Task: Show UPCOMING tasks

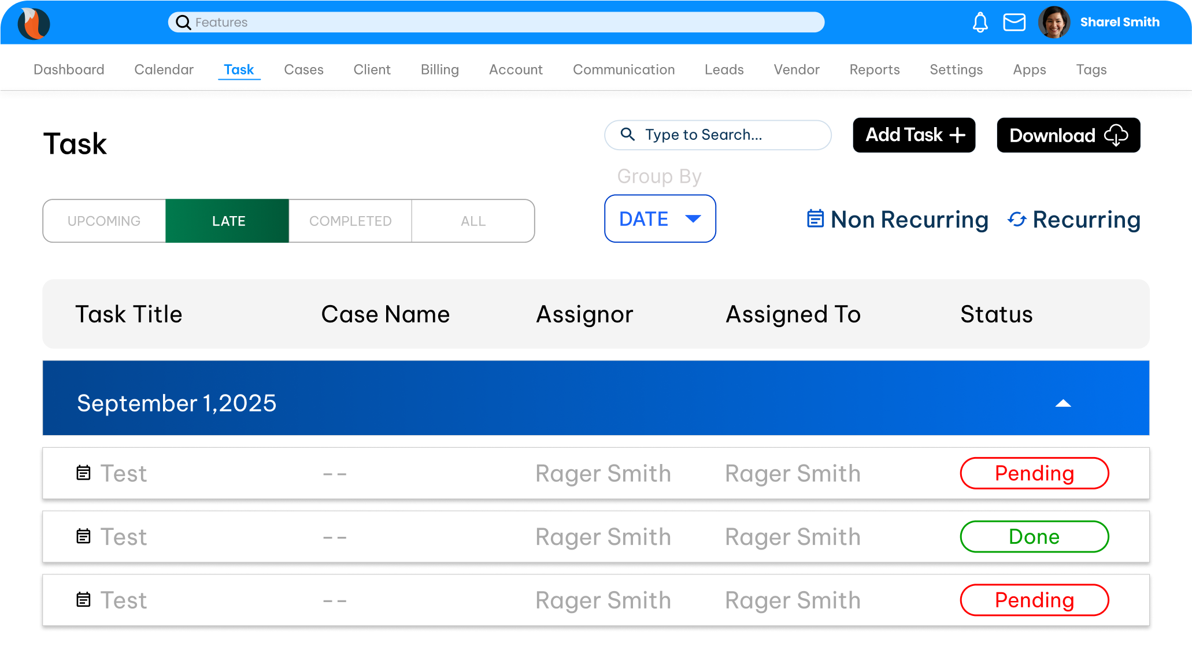Action: coord(104,221)
